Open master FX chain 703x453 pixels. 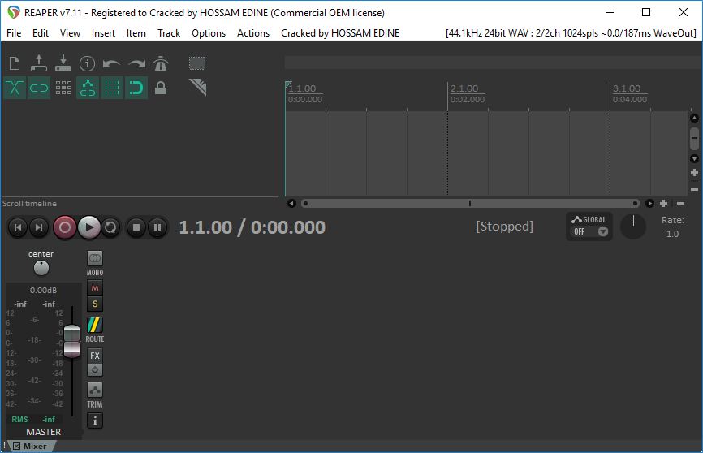(95, 356)
